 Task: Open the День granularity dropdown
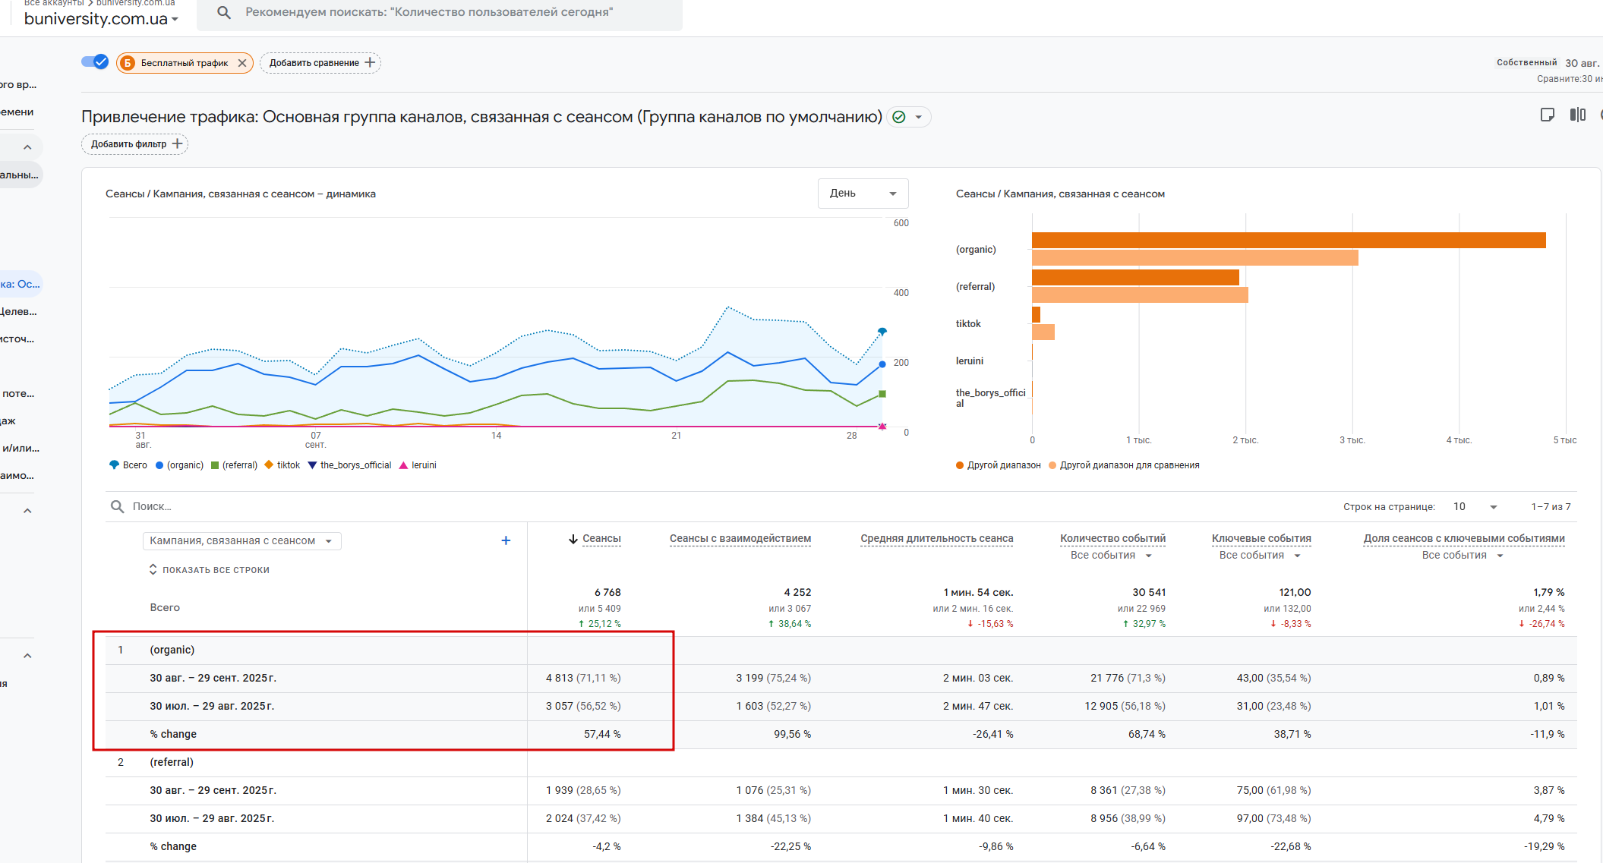click(x=863, y=194)
